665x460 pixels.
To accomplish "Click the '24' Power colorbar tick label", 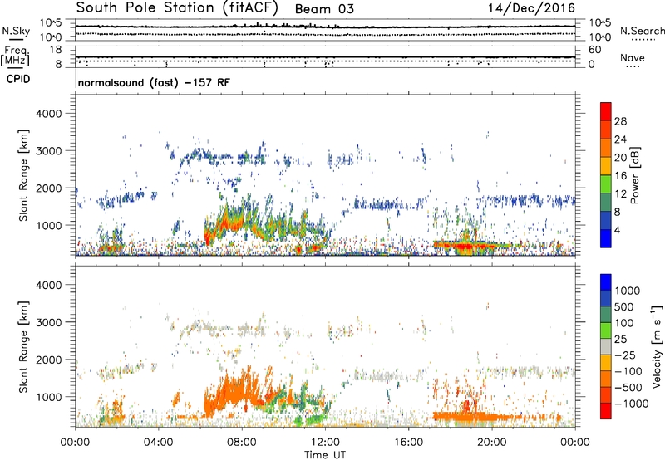I will (x=620, y=139).
